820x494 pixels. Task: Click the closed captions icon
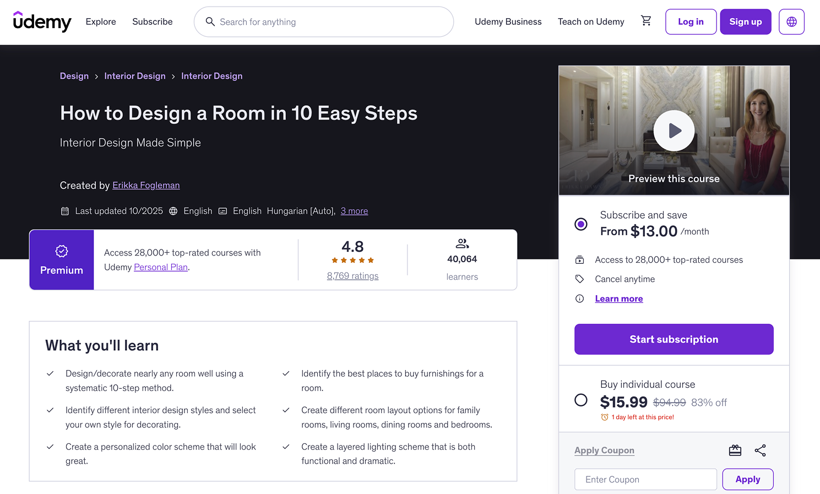pyautogui.click(x=222, y=211)
